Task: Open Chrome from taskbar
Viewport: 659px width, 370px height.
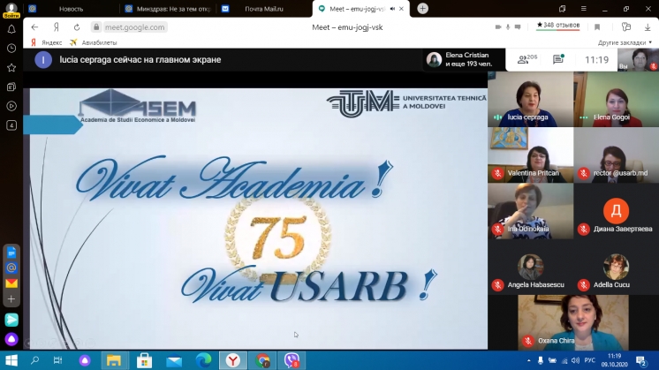Action: (263, 360)
